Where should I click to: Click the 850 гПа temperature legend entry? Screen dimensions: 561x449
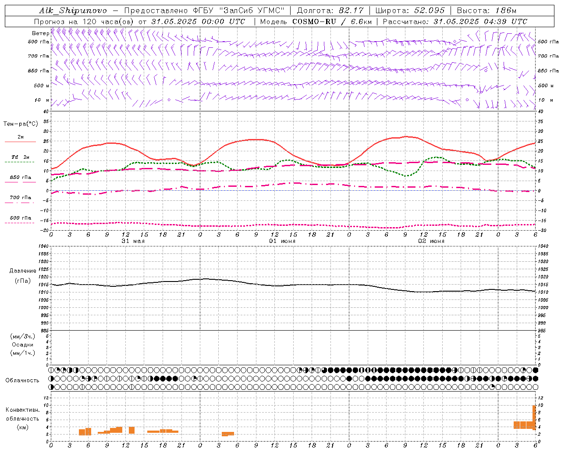(20, 178)
